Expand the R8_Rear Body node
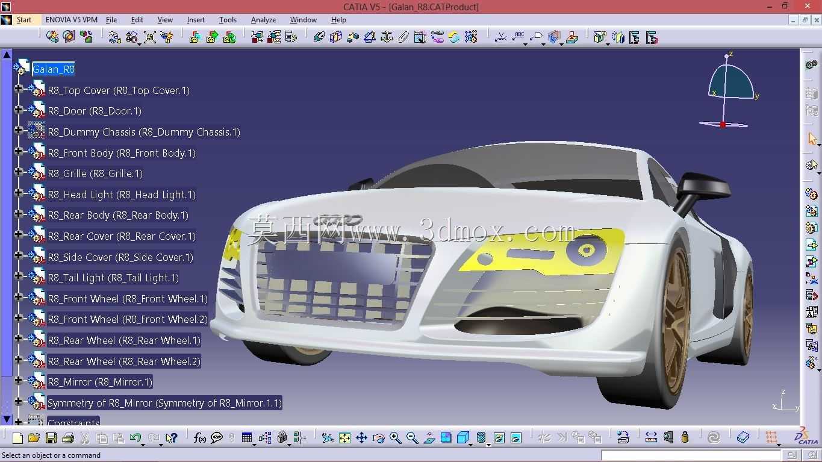Image resolution: width=822 pixels, height=462 pixels. pyautogui.click(x=18, y=214)
